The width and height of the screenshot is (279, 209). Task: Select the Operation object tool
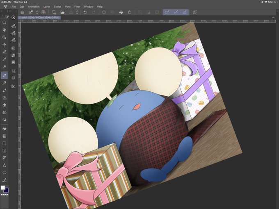[x=5, y=37]
